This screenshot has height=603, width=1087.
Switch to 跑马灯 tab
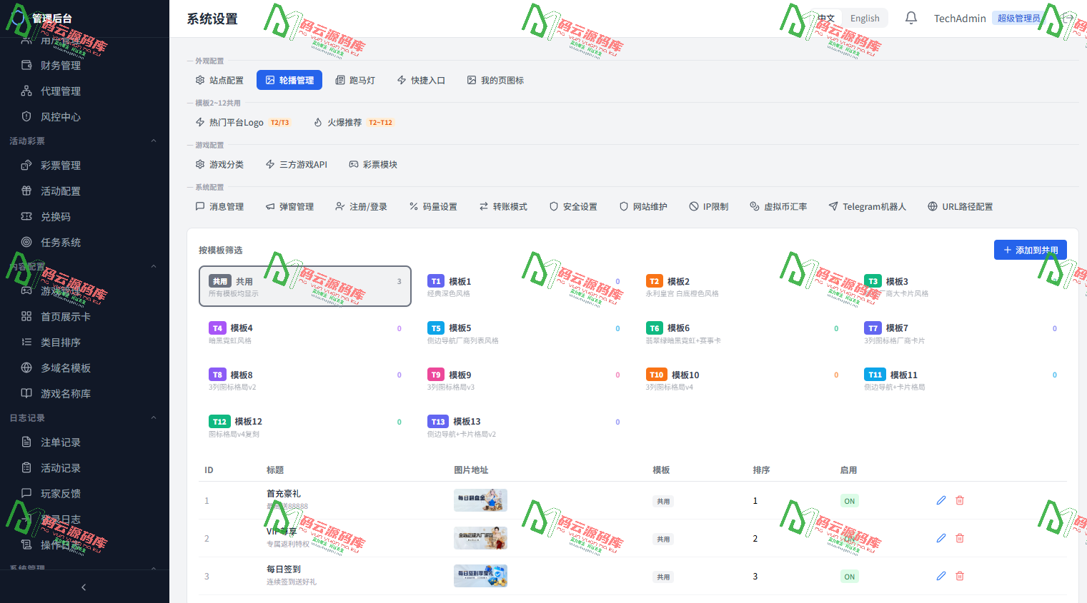355,80
